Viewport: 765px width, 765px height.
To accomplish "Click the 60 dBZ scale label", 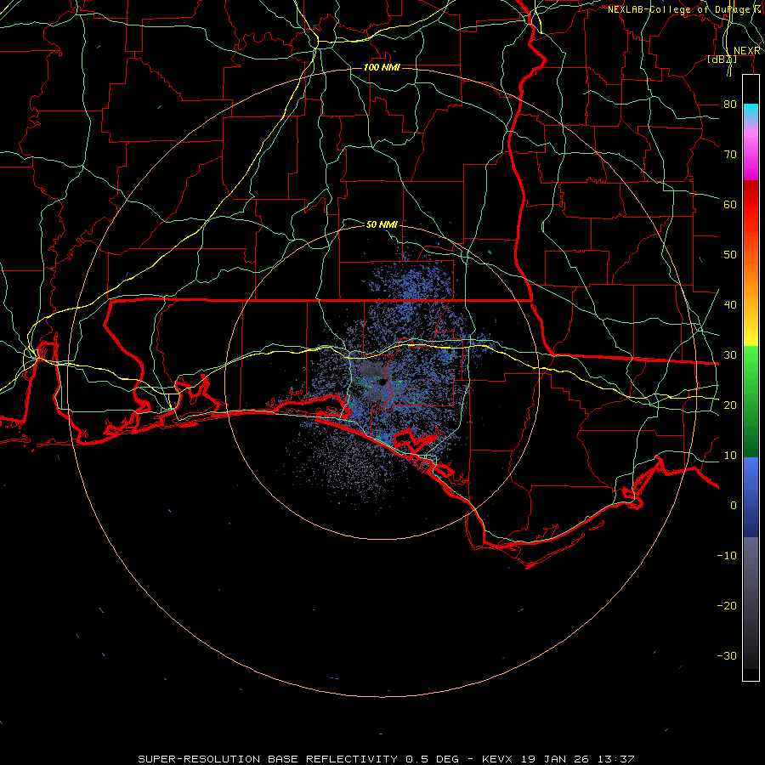I will [730, 204].
